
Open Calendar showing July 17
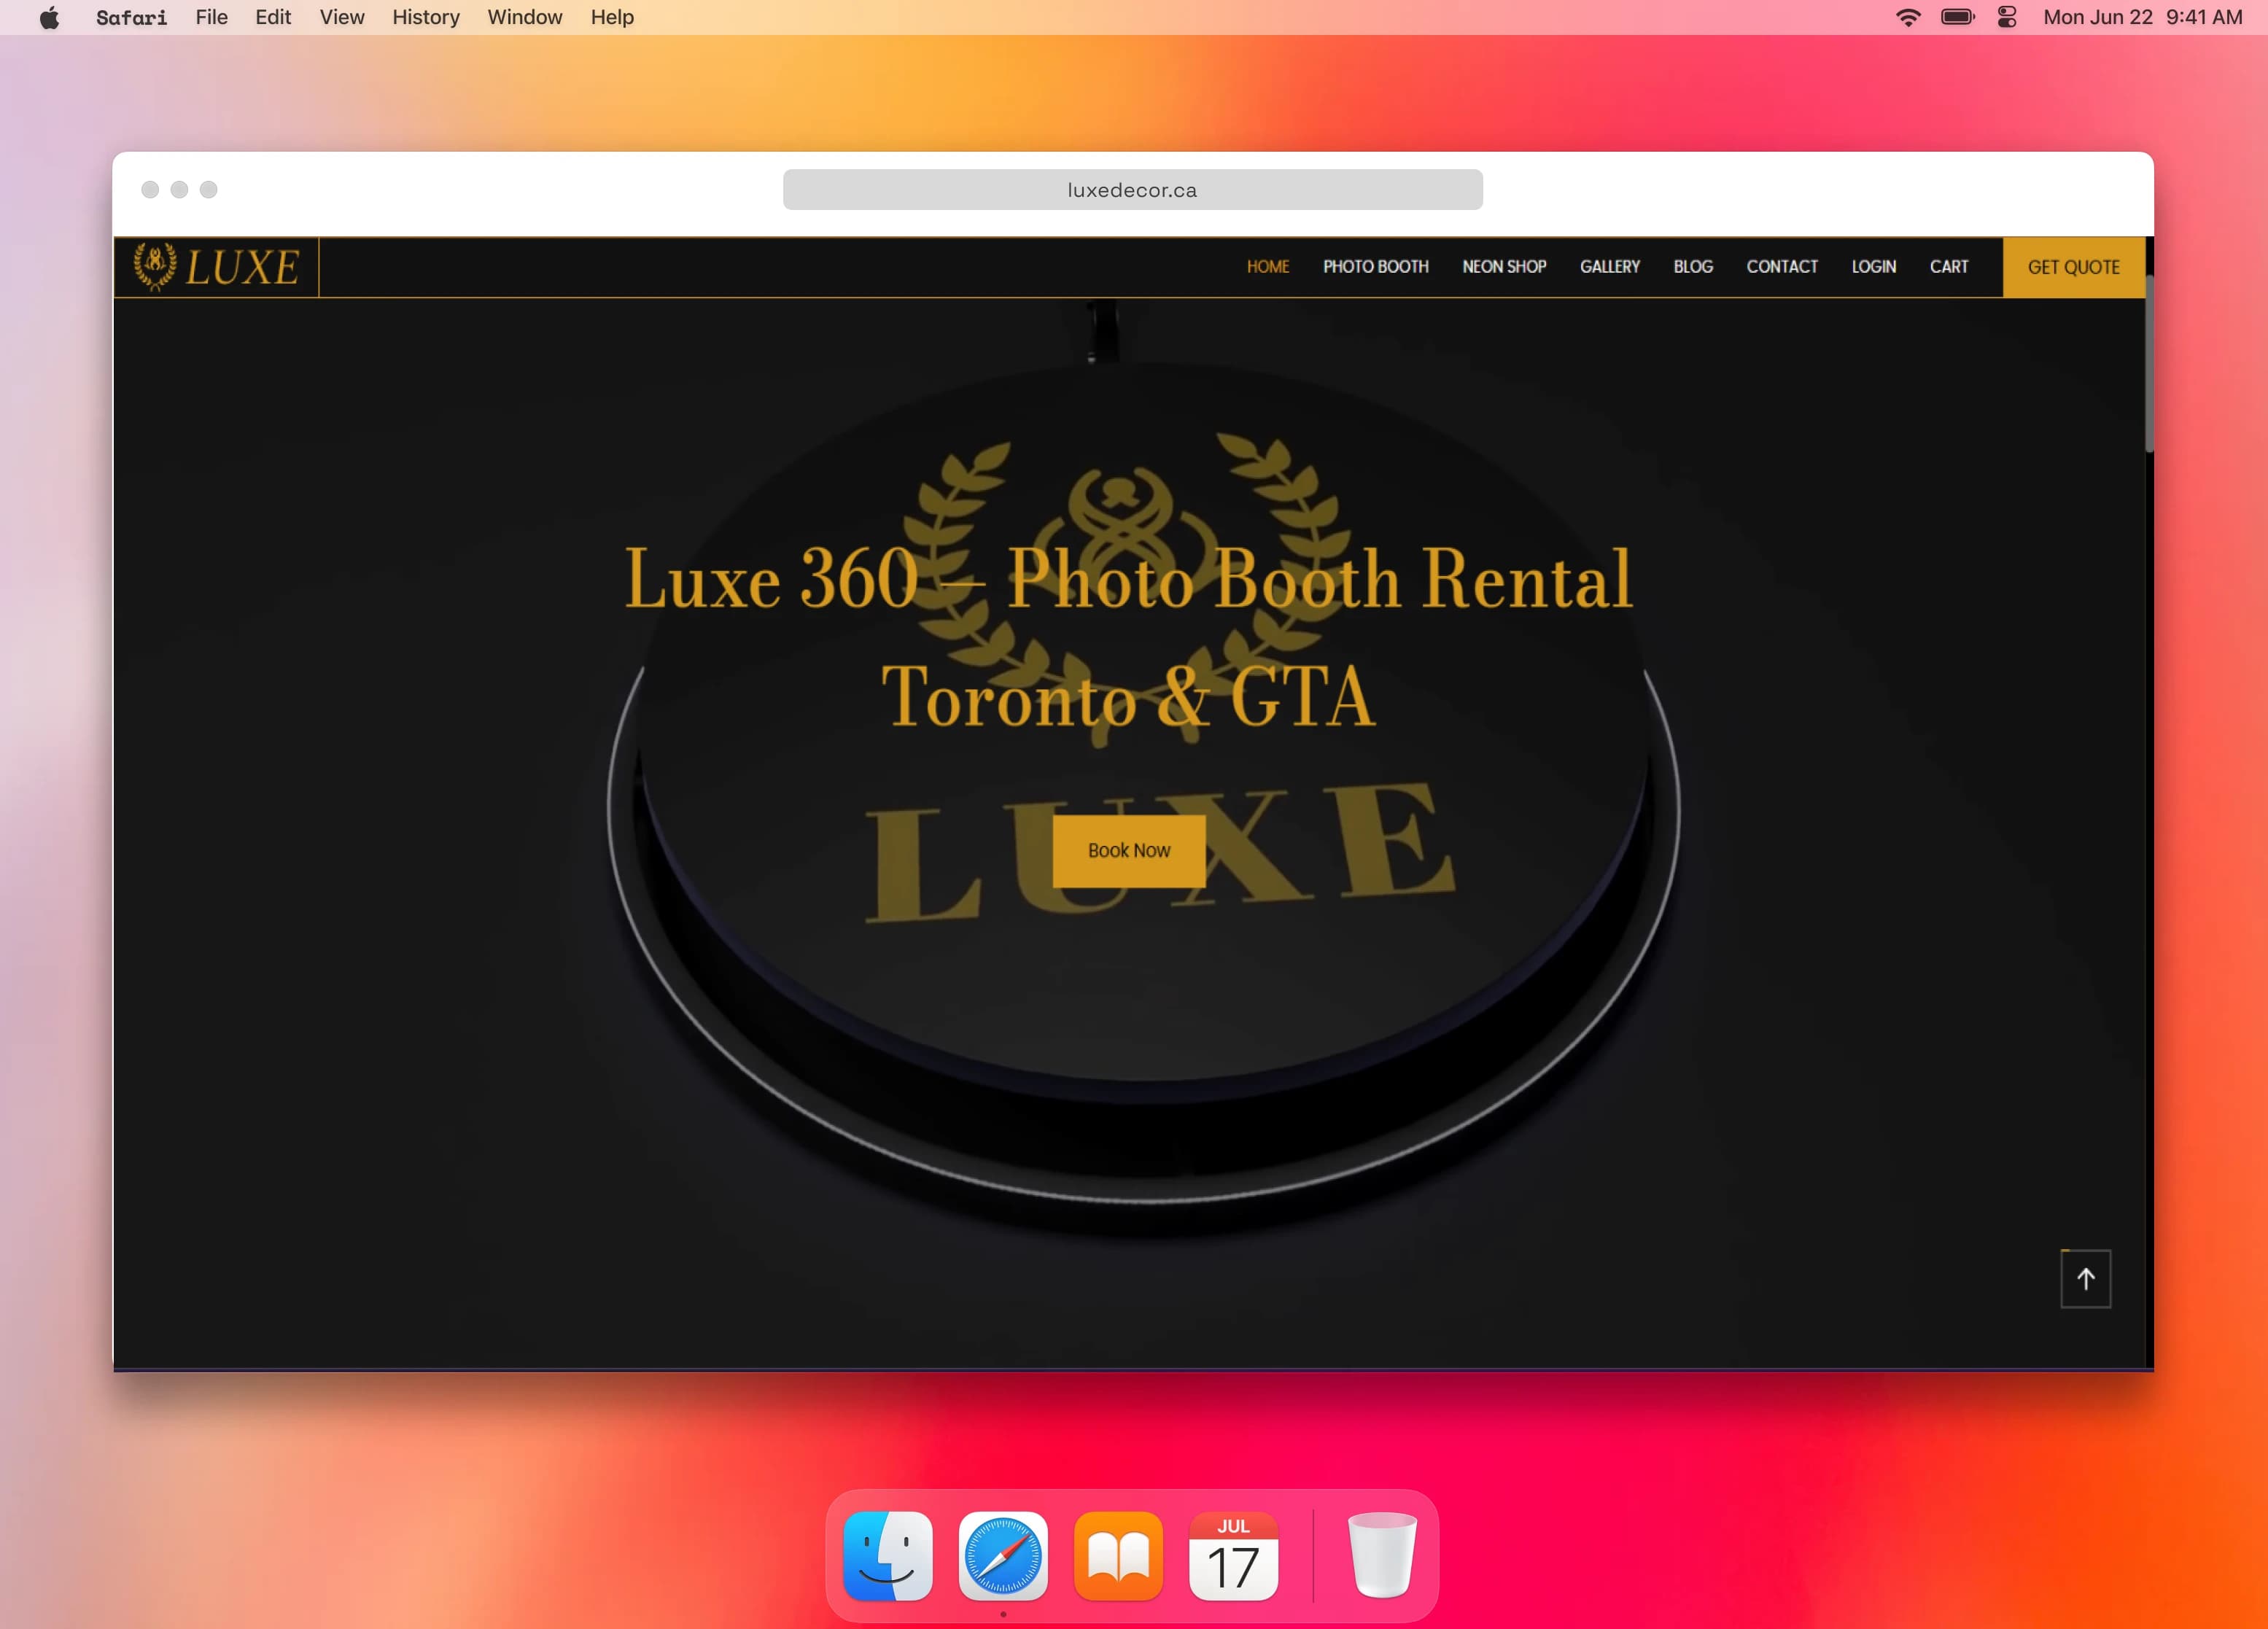(1233, 1556)
